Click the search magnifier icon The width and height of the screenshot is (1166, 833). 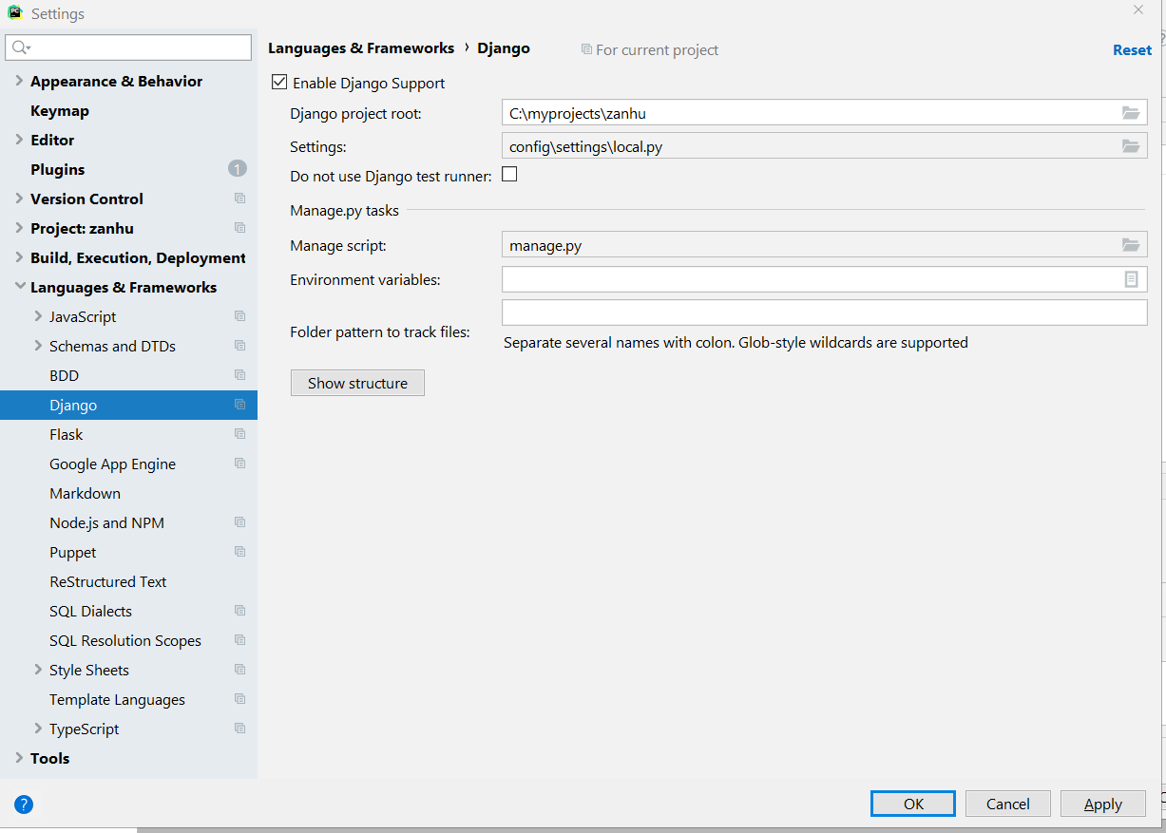coord(21,47)
